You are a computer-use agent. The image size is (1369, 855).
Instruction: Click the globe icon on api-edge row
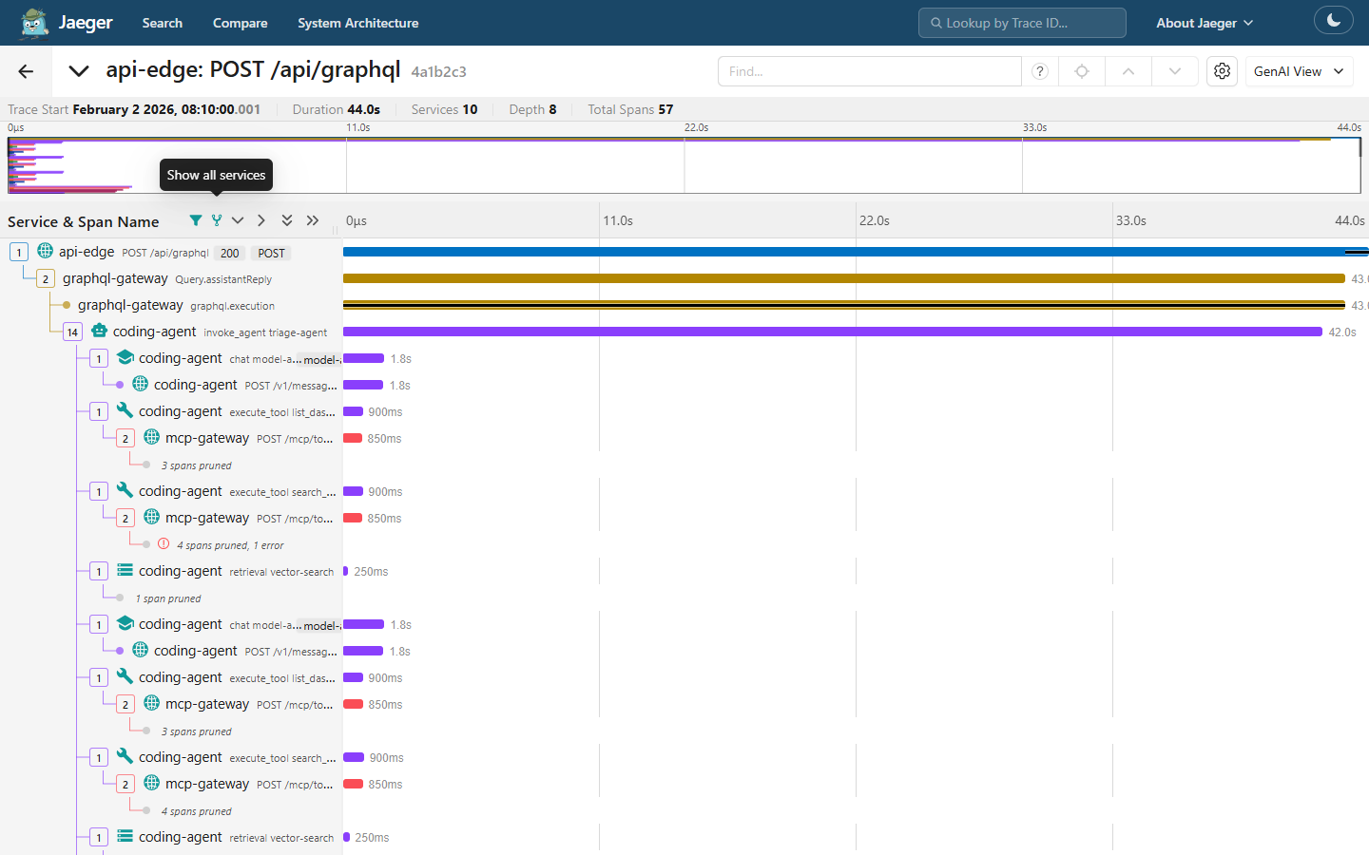(x=45, y=251)
